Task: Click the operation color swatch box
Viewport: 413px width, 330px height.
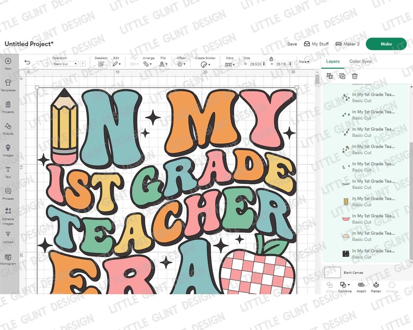Action: [83, 64]
